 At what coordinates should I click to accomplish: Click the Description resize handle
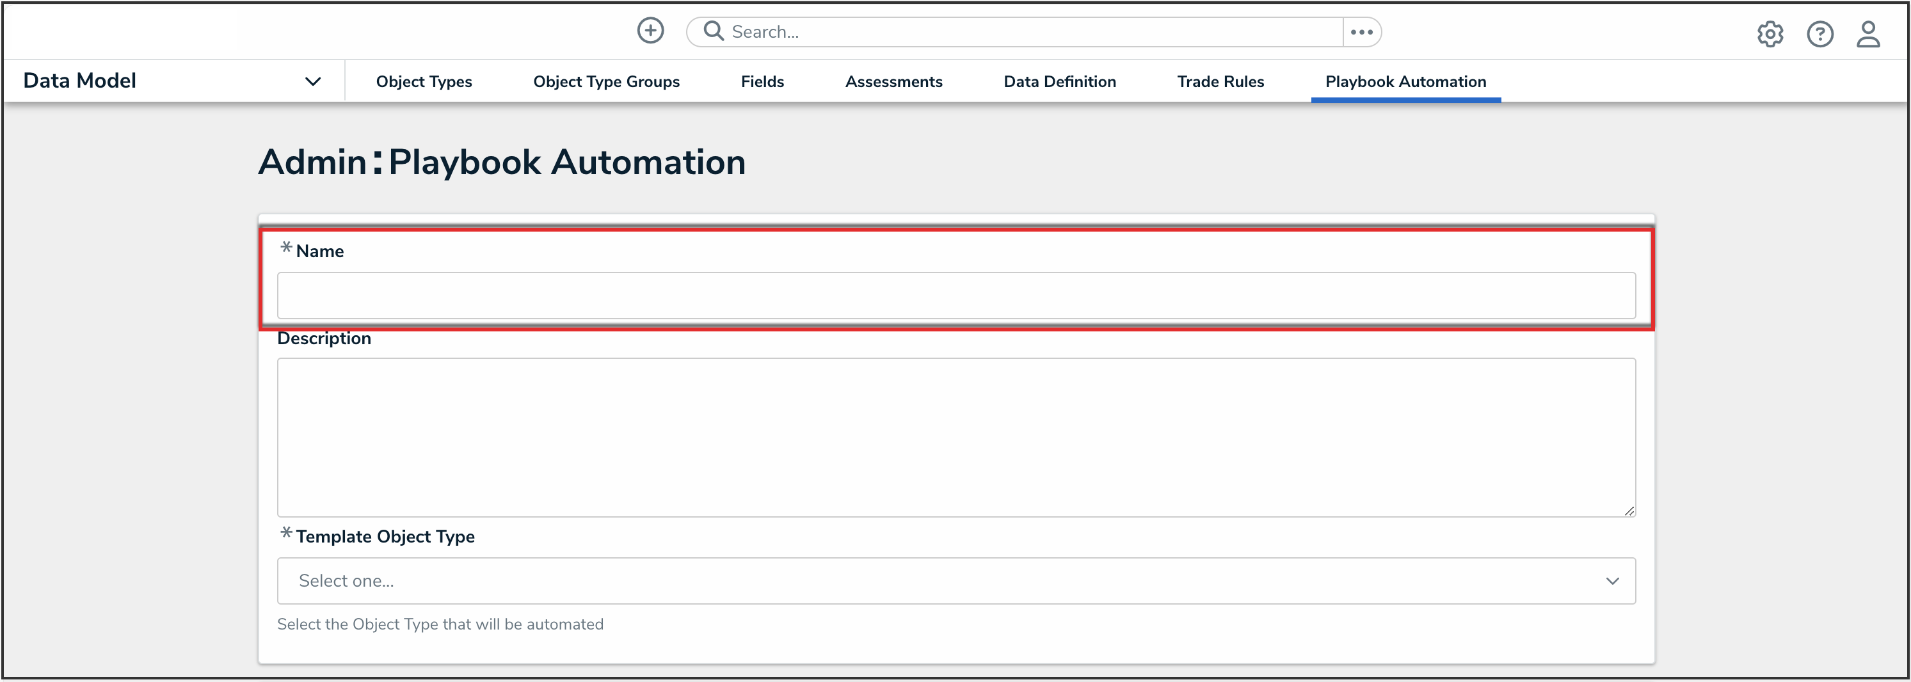(x=1628, y=511)
